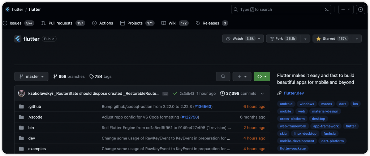Open the circular issues icon at top right

pos(360,9)
